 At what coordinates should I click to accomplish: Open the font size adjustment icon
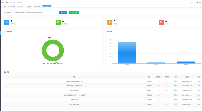coord(197,2)
